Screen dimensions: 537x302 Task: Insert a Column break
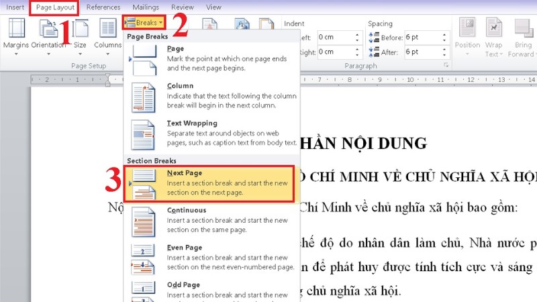[x=209, y=97]
